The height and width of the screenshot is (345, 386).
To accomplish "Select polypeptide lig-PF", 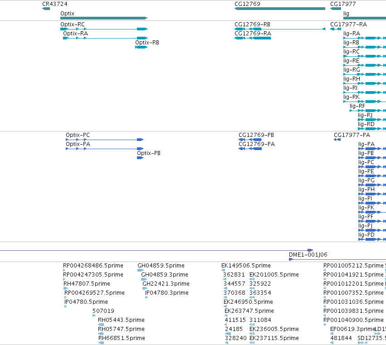I will (372, 221).
